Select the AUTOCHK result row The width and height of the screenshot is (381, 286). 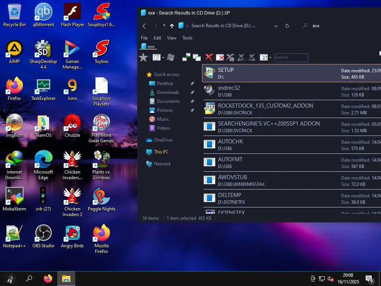point(292,145)
